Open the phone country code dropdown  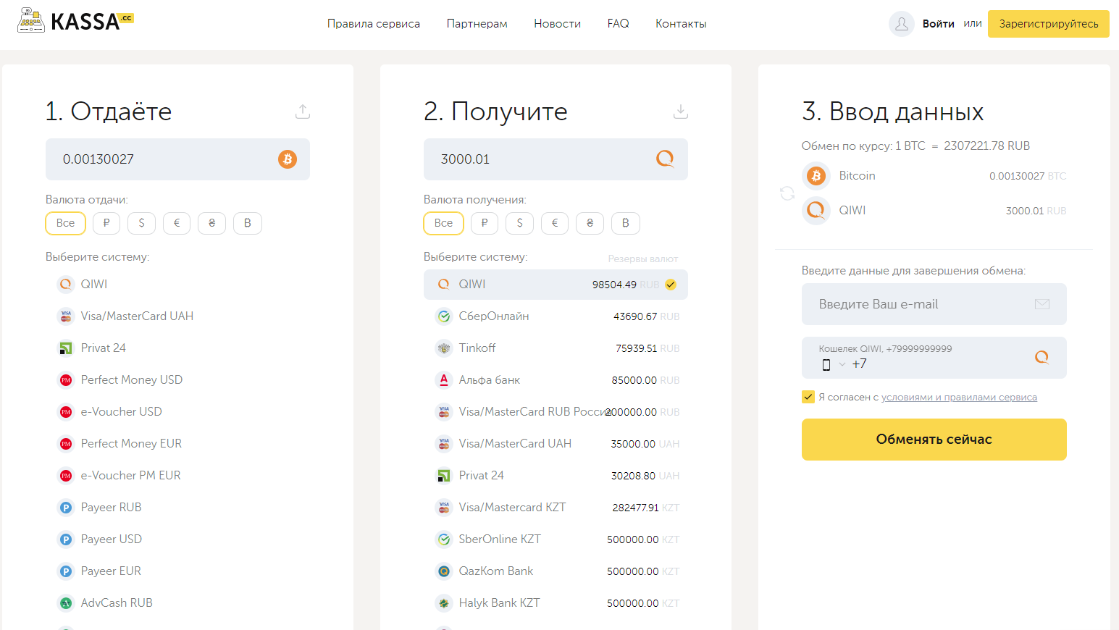click(834, 364)
